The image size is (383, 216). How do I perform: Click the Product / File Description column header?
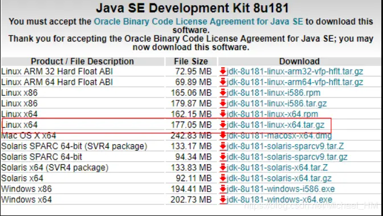pyautogui.click(x=82, y=62)
